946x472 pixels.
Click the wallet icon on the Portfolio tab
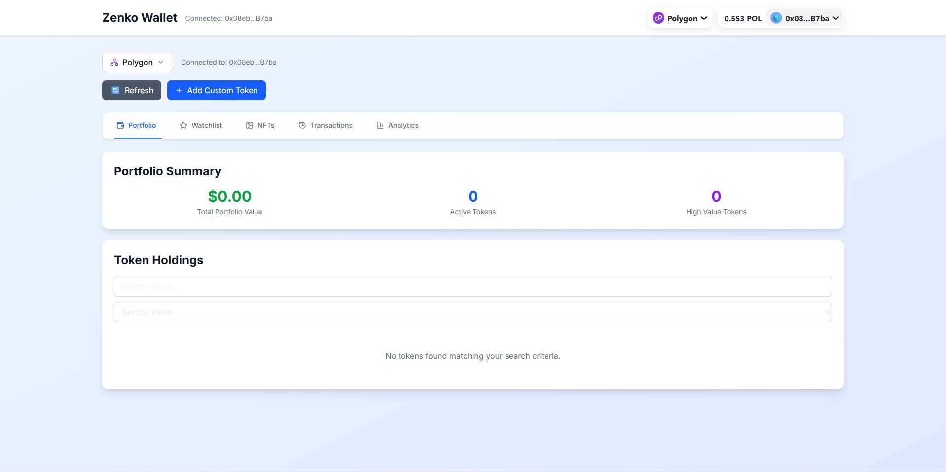pyautogui.click(x=120, y=125)
